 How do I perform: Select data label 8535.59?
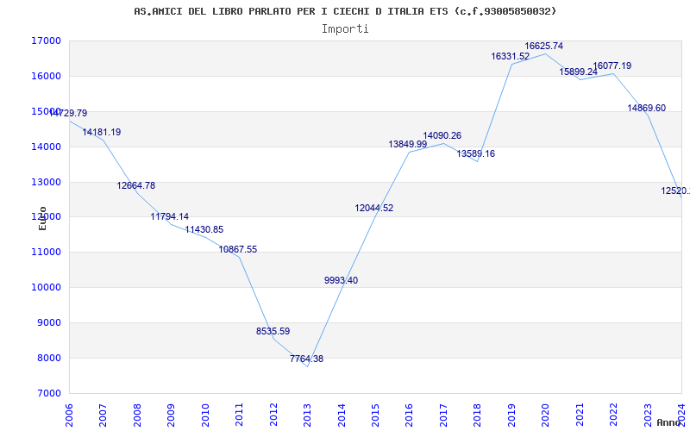coord(273,331)
